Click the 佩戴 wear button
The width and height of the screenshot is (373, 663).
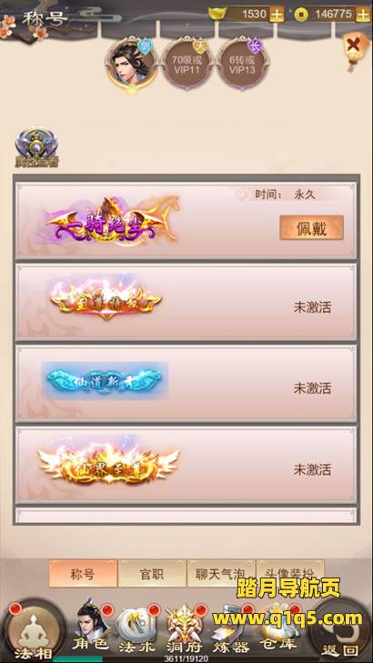[x=311, y=227]
